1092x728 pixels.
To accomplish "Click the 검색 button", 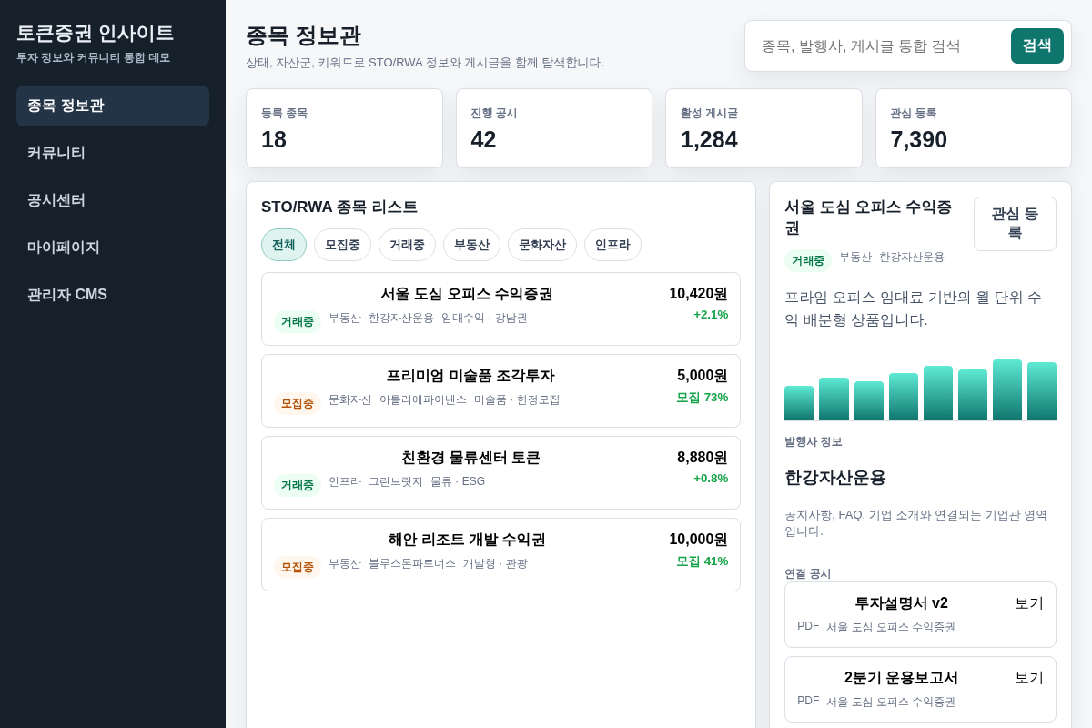I will point(1037,45).
